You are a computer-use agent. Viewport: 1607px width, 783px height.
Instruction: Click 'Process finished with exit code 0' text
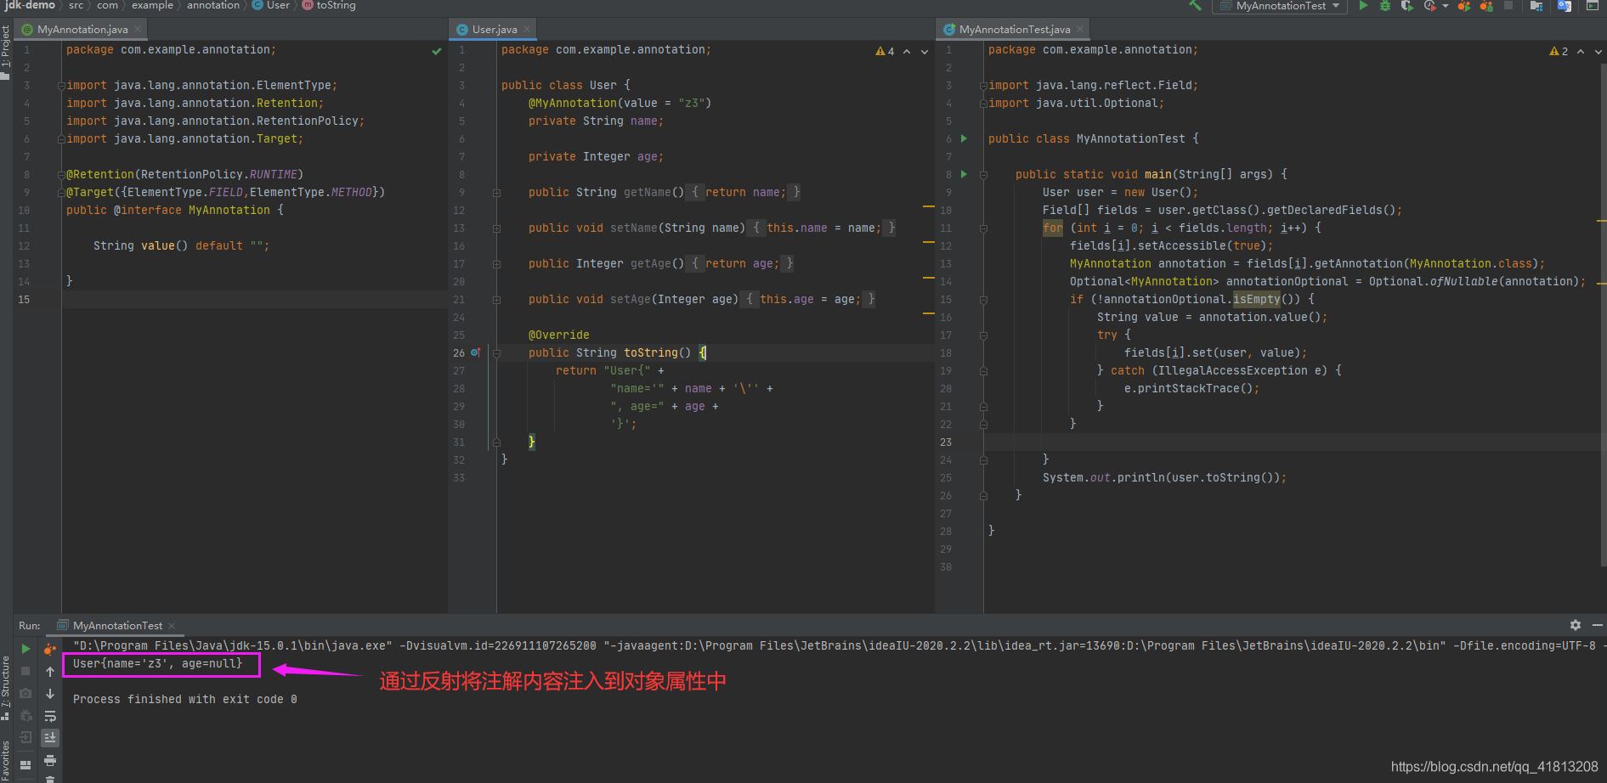[184, 700]
